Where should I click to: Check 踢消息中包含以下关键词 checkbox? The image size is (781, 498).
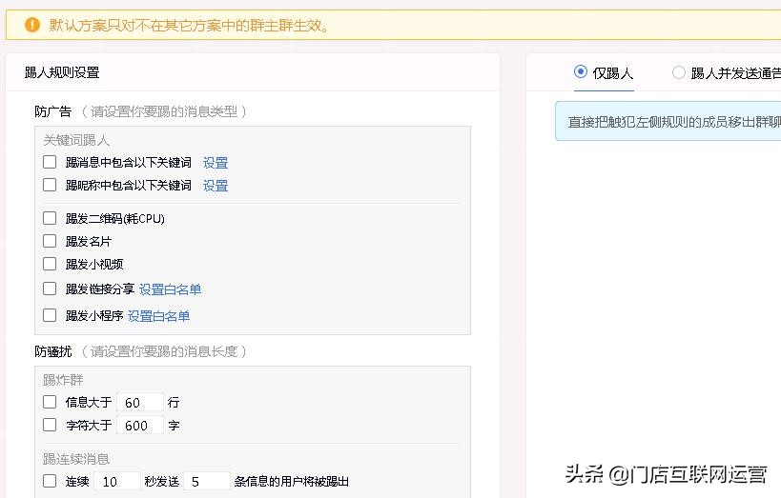tap(50, 162)
